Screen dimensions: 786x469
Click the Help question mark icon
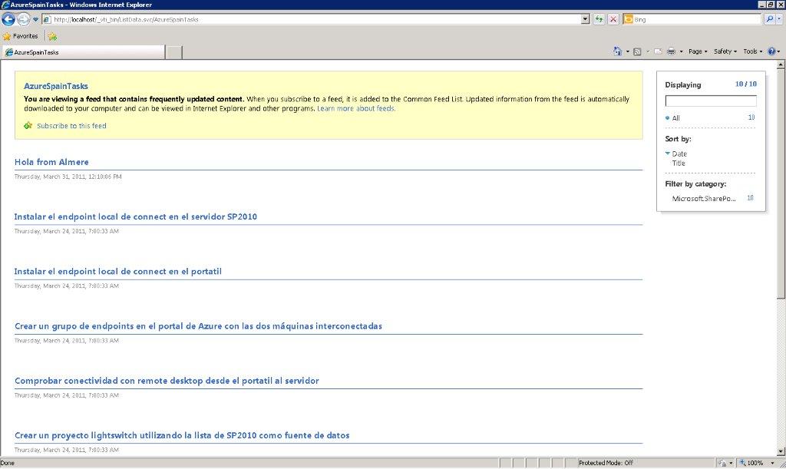772,51
